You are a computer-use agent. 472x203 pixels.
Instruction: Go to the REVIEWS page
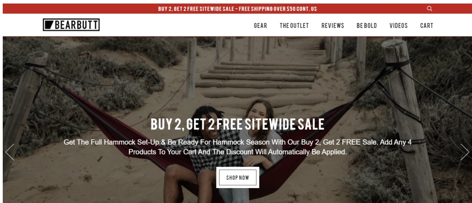pyautogui.click(x=333, y=25)
